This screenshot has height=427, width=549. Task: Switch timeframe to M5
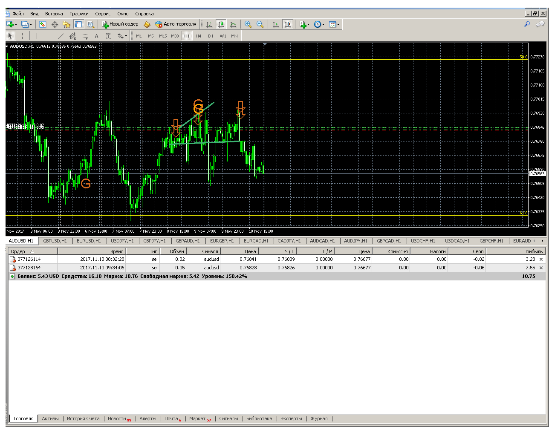(151, 36)
